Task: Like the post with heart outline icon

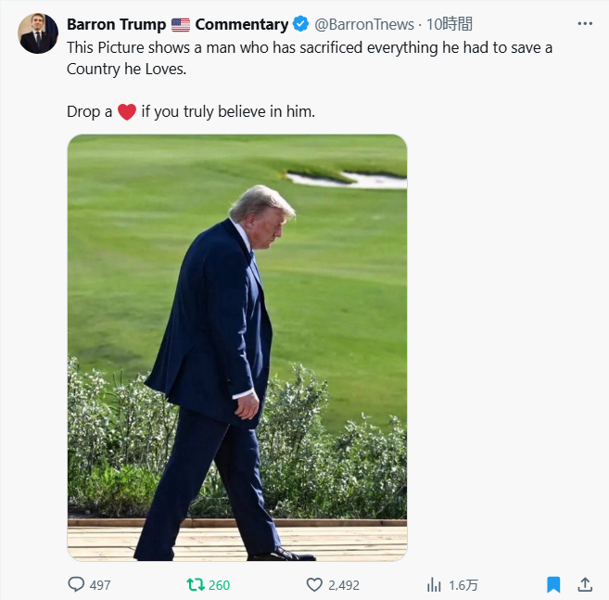Action: [314, 584]
